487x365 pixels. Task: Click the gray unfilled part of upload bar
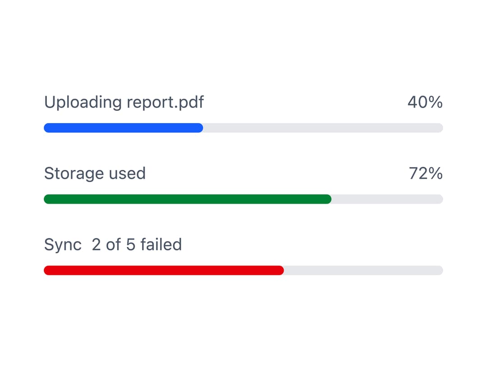[323, 128]
